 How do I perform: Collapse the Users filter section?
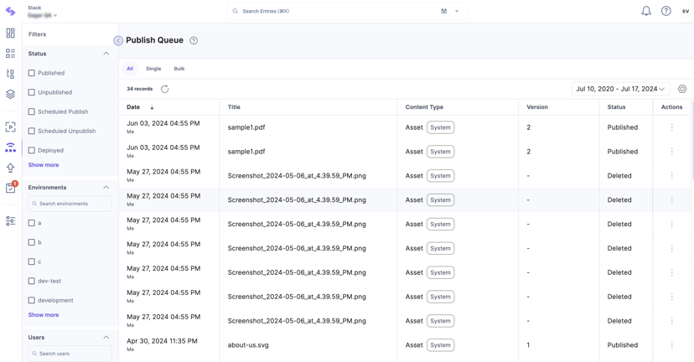click(106, 337)
